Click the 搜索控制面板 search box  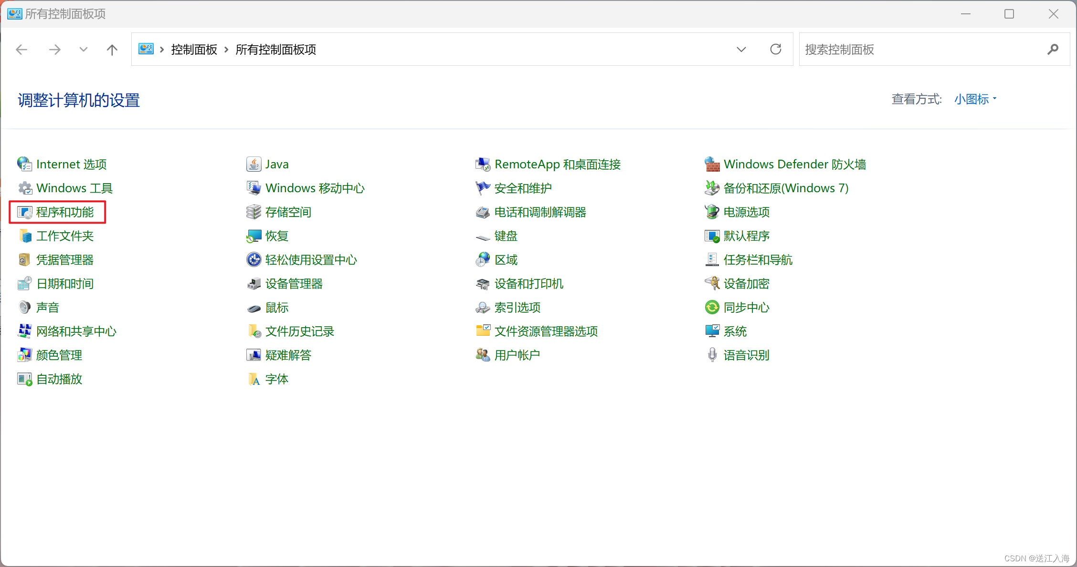tap(921, 50)
